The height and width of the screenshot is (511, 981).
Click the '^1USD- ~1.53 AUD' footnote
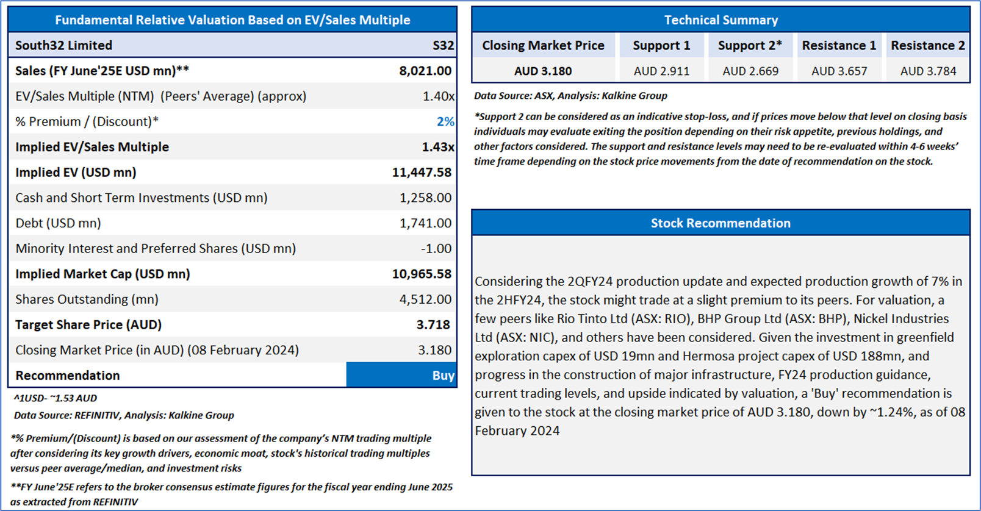tap(55, 398)
